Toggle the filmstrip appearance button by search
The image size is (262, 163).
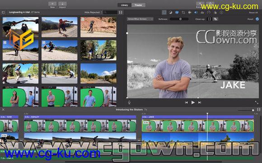pyautogui.click(x=121, y=12)
